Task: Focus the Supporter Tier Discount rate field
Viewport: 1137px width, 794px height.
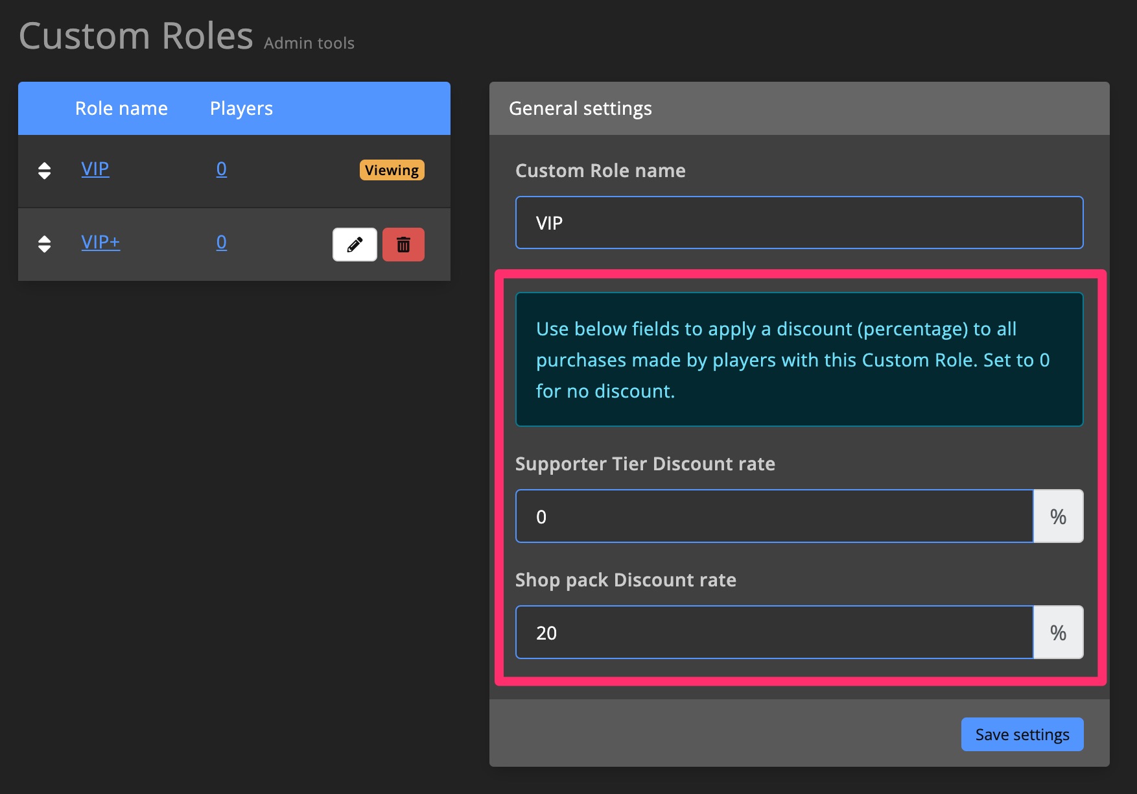Action: (x=774, y=516)
